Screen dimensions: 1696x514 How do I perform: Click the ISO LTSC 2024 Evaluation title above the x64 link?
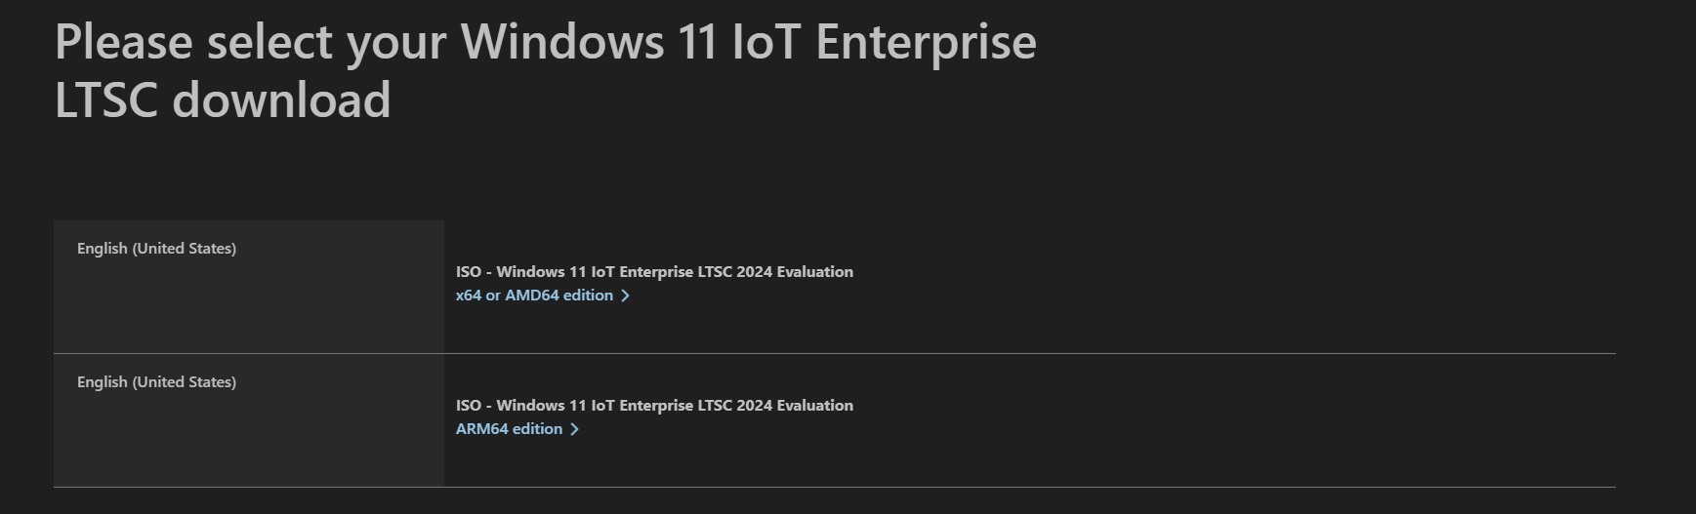pyautogui.click(x=654, y=271)
